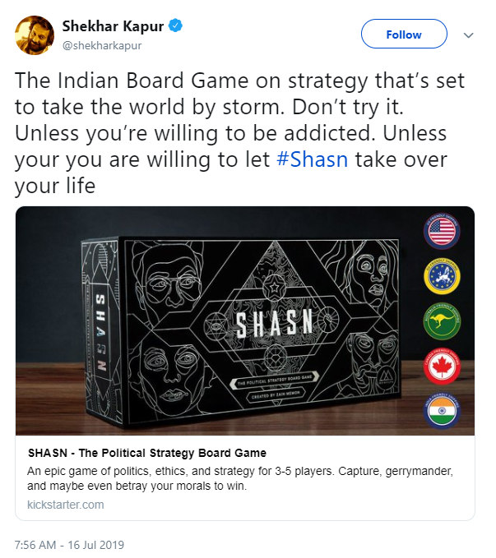This screenshot has height=558, width=496.
Task: Open the @shekharkapur handle
Action: 102,45
